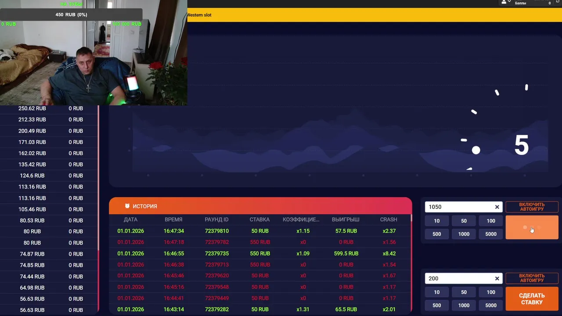Viewport: 562px width, 316px height.
Task: Select 10 in the 200 bet panel
Action: tap(436, 292)
